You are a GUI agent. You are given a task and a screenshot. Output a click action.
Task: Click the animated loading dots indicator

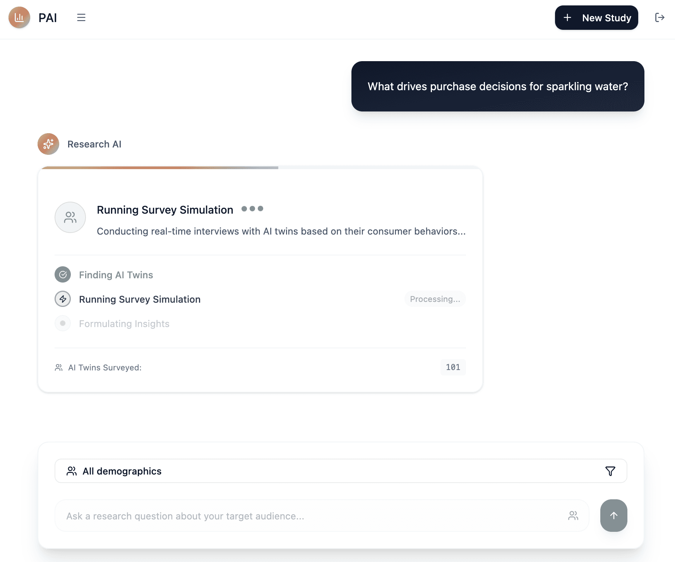point(252,209)
